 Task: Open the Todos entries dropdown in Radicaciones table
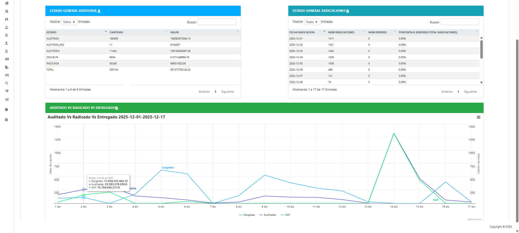click(312, 22)
